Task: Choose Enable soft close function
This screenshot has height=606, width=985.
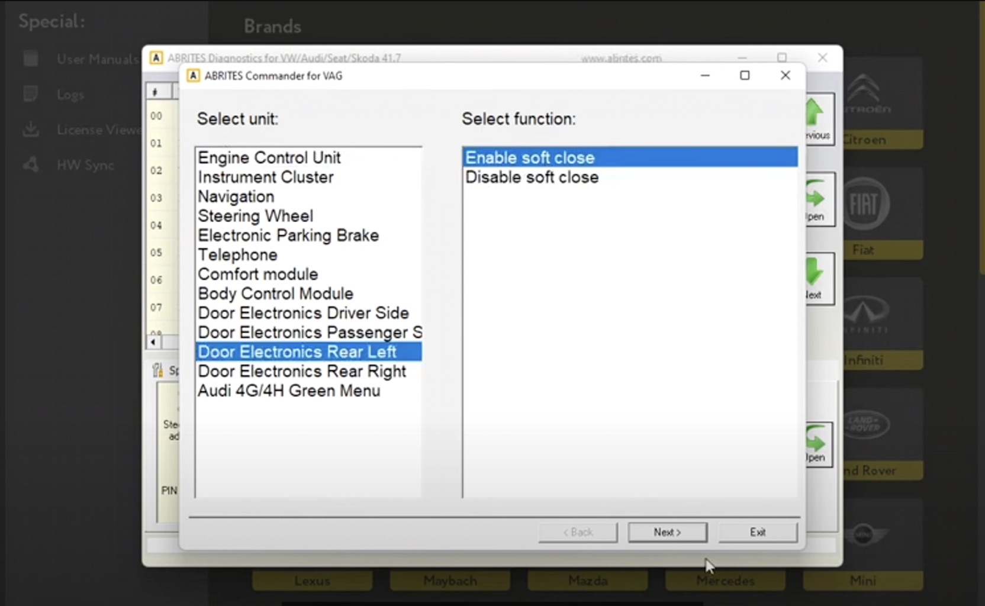Action: (630, 158)
